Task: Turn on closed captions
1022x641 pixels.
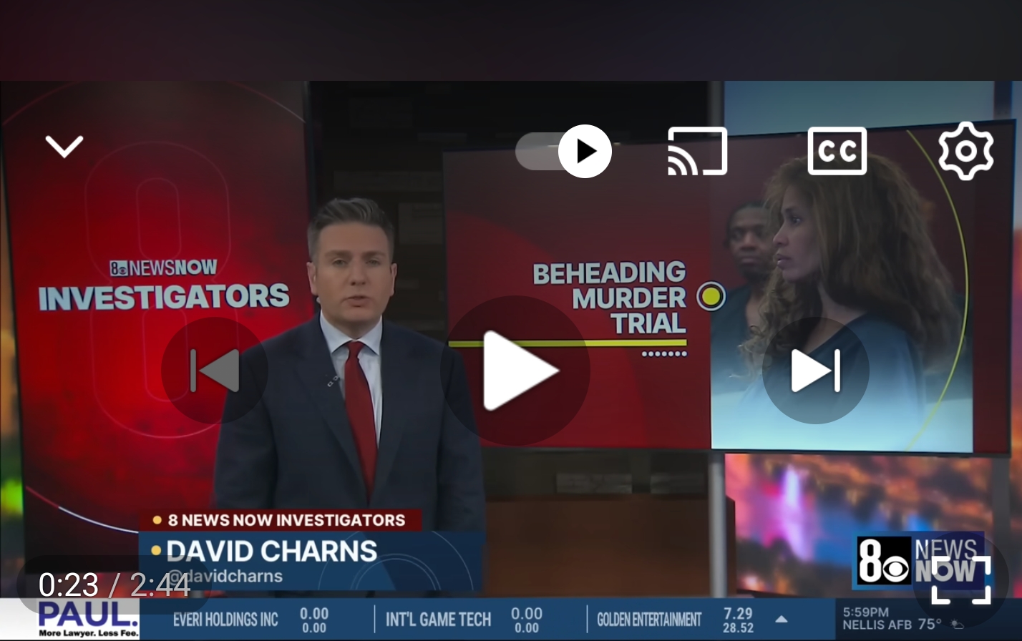Action: (x=837, y=152)
